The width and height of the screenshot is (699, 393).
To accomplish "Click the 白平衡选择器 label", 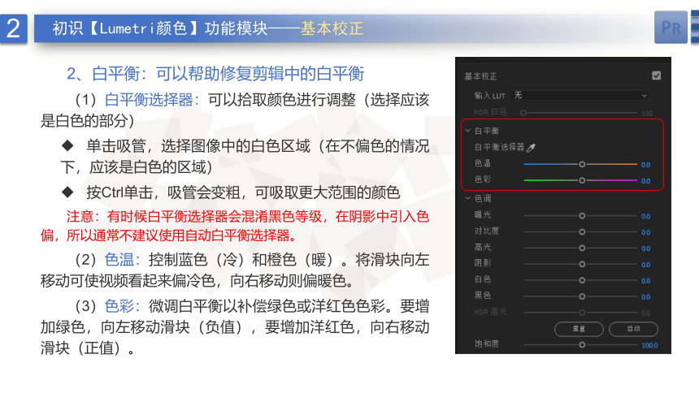I will pos(499,147).
